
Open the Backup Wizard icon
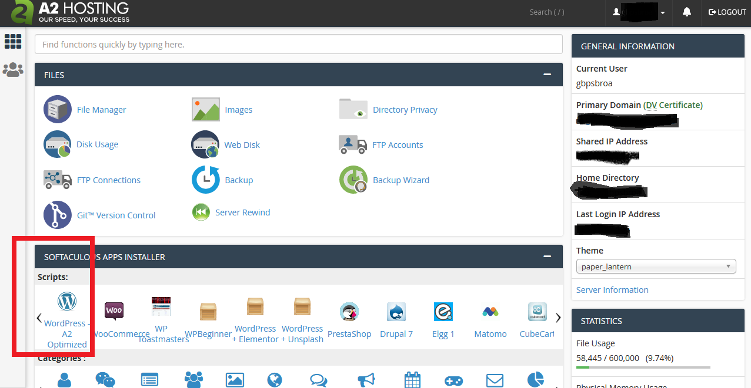(353, 180)
